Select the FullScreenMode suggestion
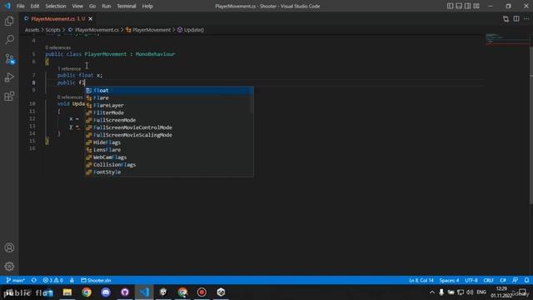This screenshot has height=300, width=533. point(169,120)
